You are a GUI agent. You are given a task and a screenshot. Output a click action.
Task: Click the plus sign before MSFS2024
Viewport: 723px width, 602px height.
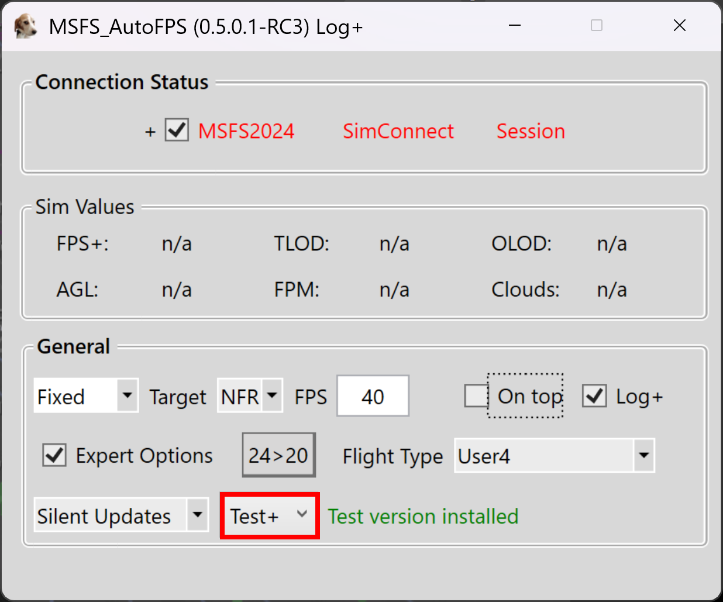pyautogui.click(x=150, y=132)
